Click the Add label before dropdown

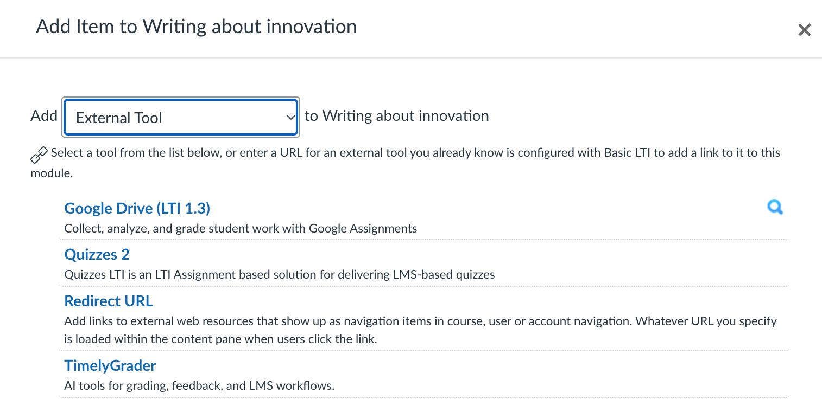pos(44,116)
